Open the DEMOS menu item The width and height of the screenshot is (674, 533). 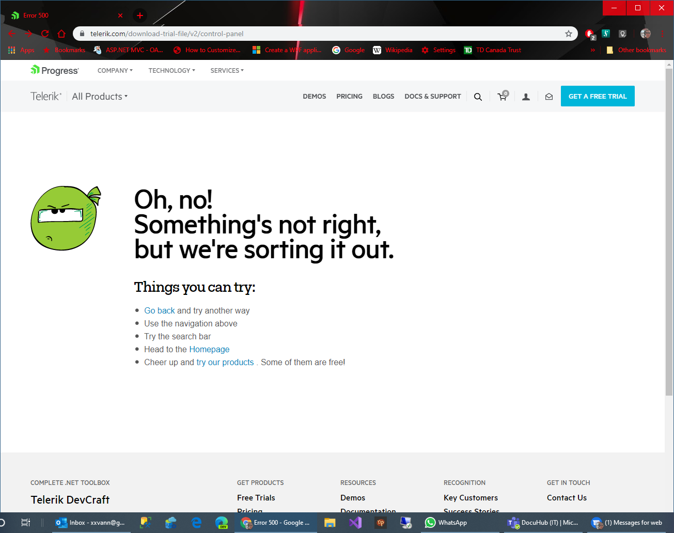click(314, 97)
